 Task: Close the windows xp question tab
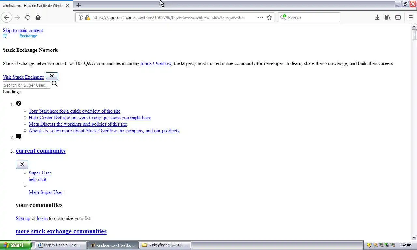67,6
